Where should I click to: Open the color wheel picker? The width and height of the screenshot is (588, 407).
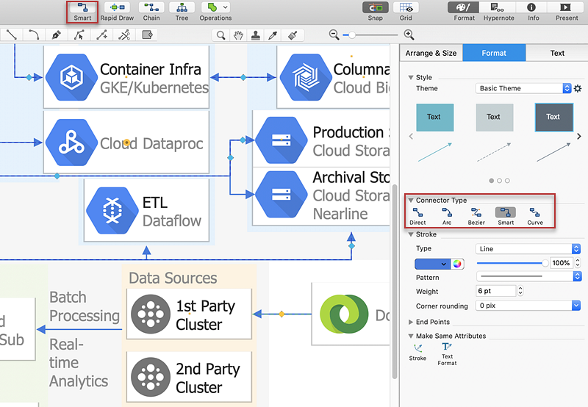click(457, 264)
